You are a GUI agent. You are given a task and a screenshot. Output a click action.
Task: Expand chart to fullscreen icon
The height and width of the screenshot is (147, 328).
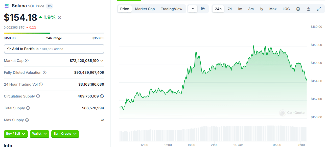pyautogui.click(x=319, y=9)
